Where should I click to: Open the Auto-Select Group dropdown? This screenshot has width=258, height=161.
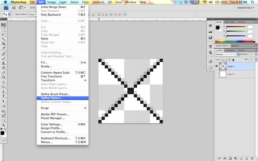[32, 15]
